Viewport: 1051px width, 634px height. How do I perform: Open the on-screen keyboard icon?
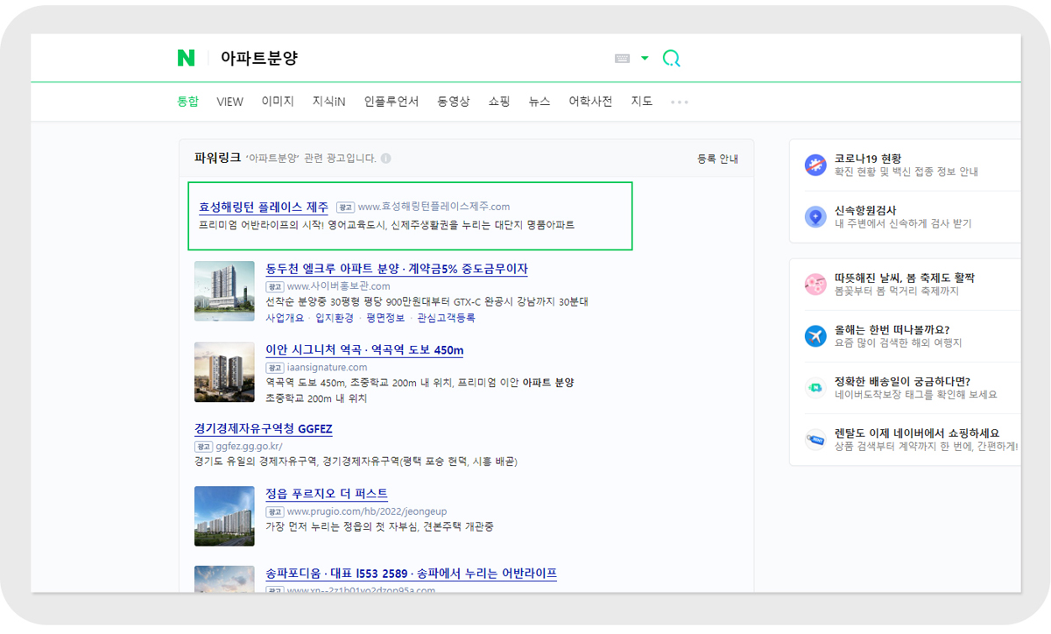click(x=623, y=59)
